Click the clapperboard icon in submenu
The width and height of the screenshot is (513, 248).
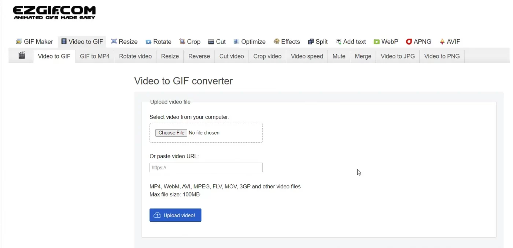pos(22,56)
